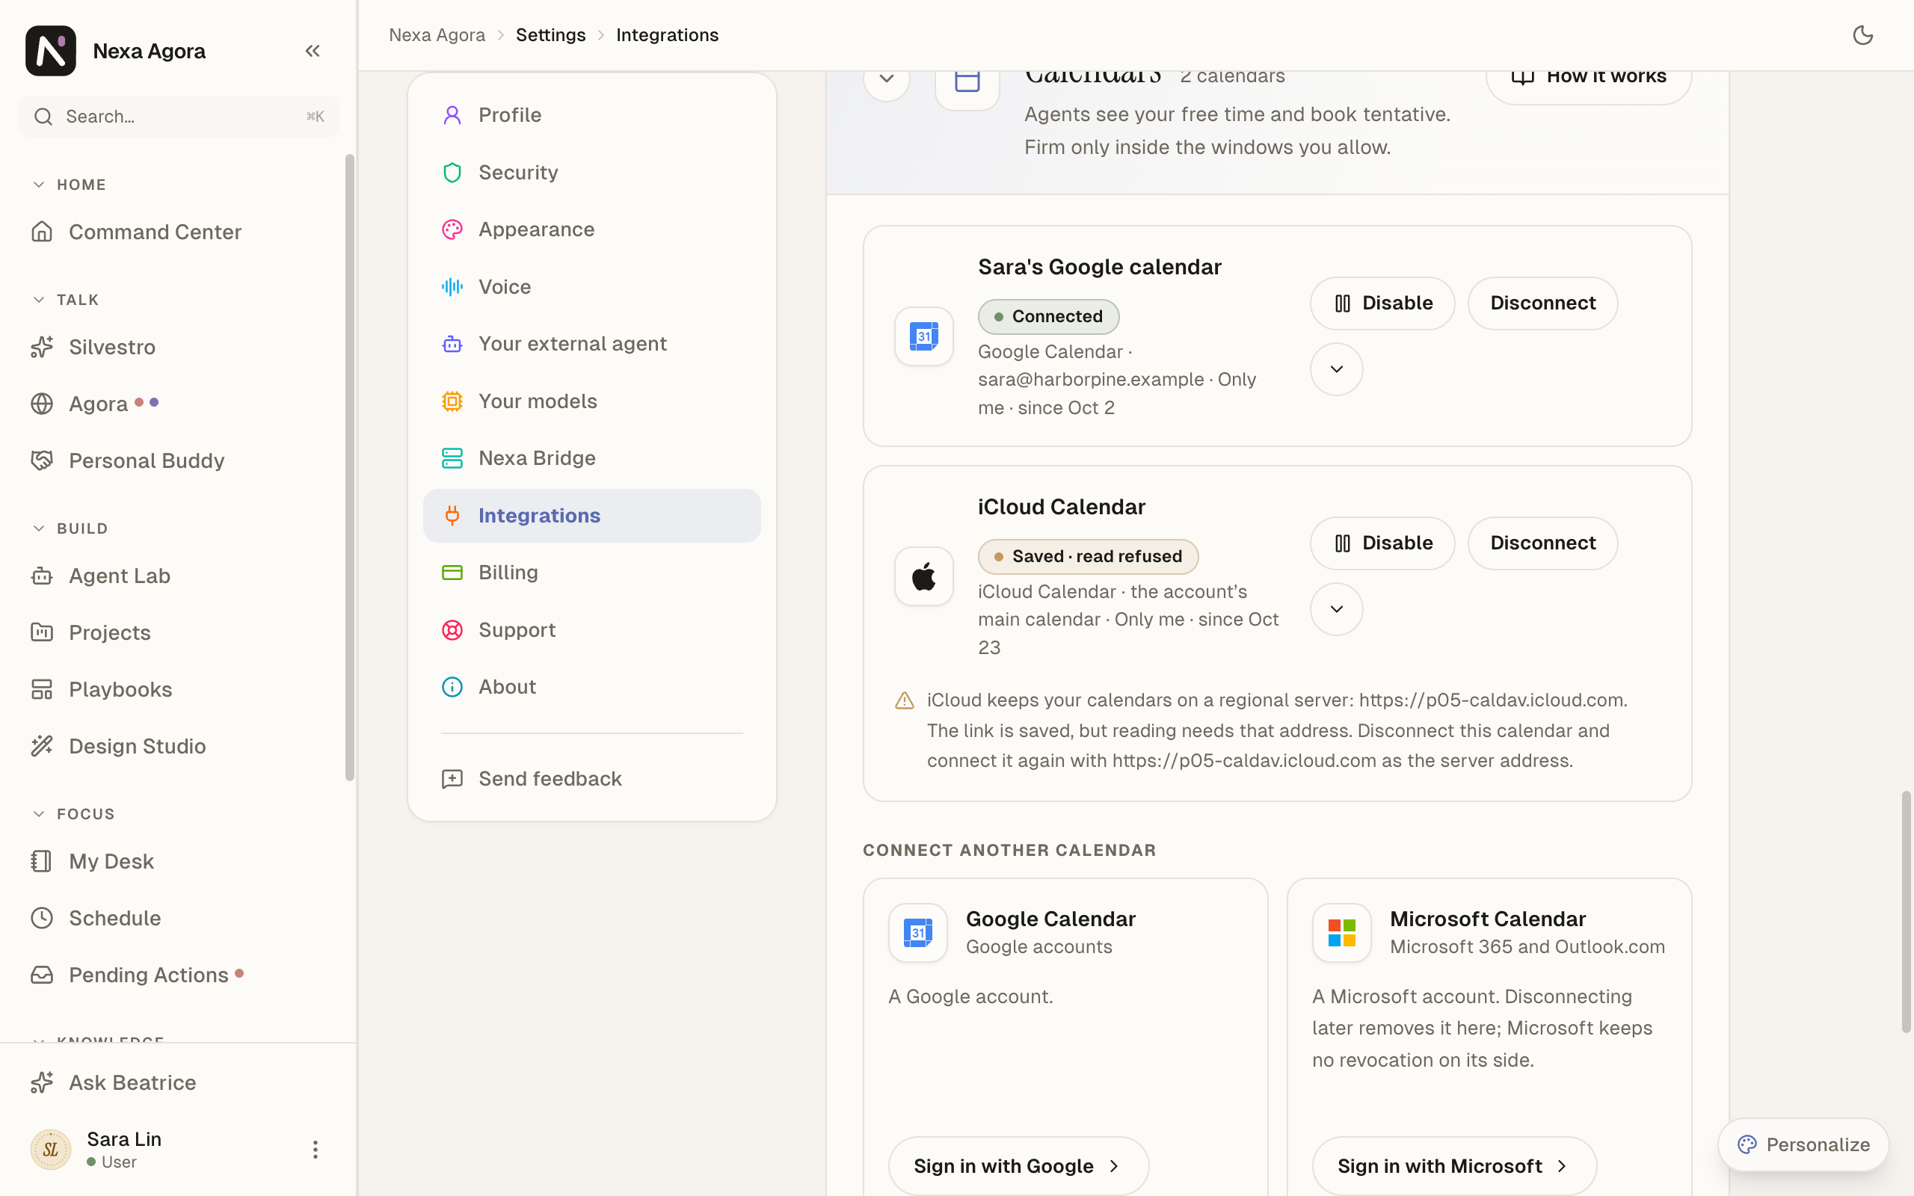The height and width of the screenshot is (1196, 1914).
Task: Click the Integrations breadcrumb
Action: [667, 35]
